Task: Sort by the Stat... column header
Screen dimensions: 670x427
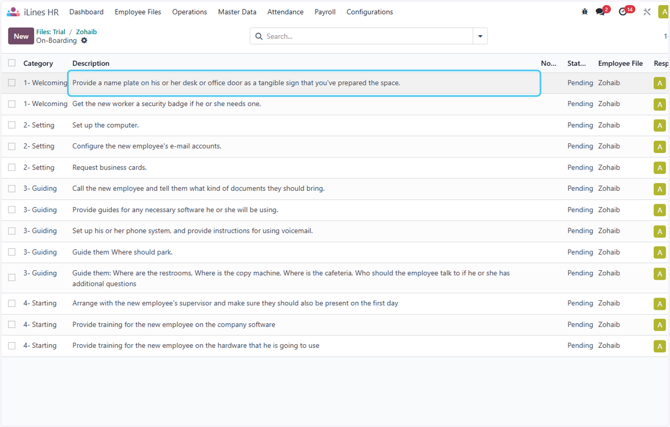Action: 577,64
